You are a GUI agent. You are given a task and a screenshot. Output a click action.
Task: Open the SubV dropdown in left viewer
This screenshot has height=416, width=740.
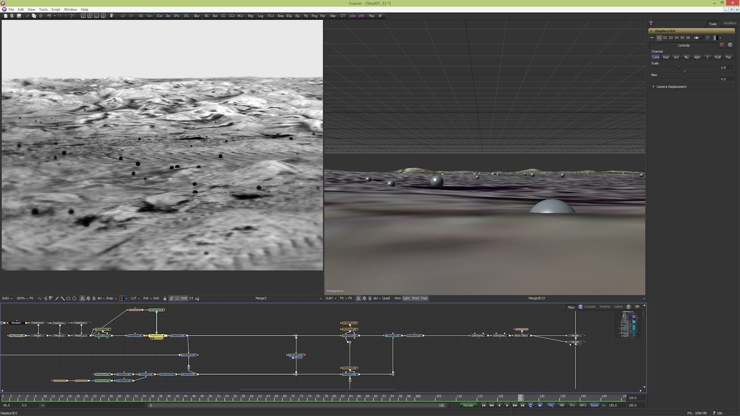pyautogui.click(x=7, y=298)
